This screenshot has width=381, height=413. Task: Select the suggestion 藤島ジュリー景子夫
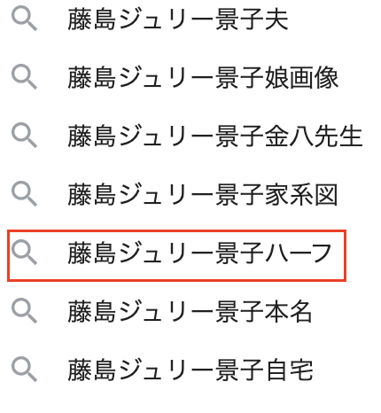(178, 19)
